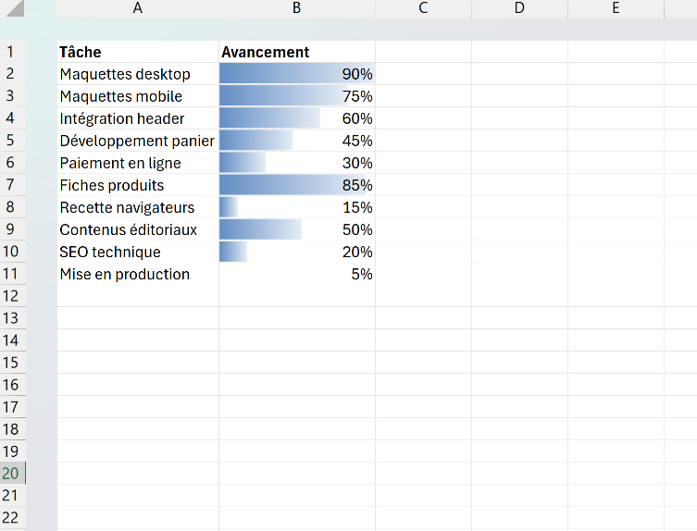Select the Maquettes desktop cell

tap(138, 74)
